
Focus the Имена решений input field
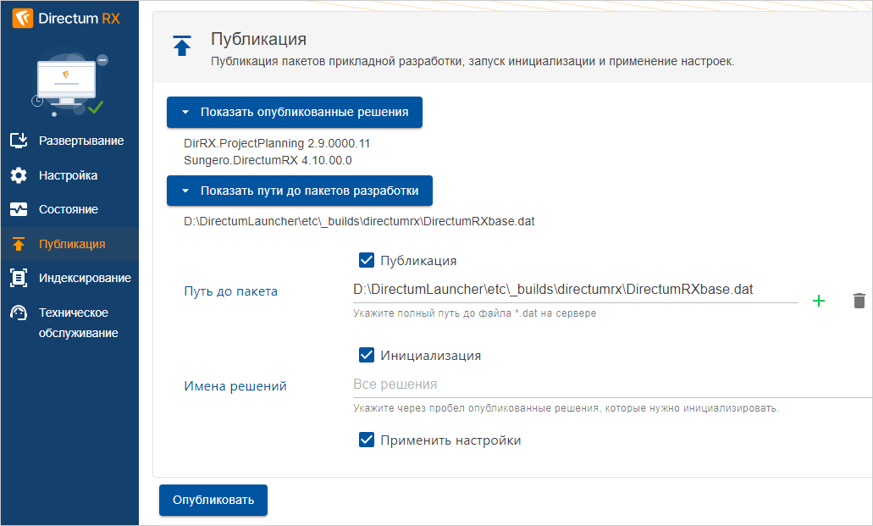(x=610, y=385)
